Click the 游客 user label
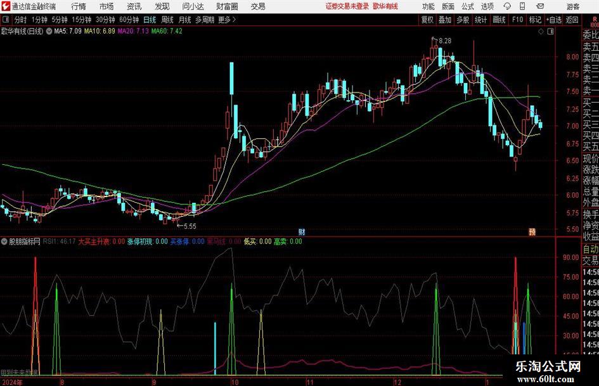Viewport: 599px width, 386px height. tap(572, 6)
